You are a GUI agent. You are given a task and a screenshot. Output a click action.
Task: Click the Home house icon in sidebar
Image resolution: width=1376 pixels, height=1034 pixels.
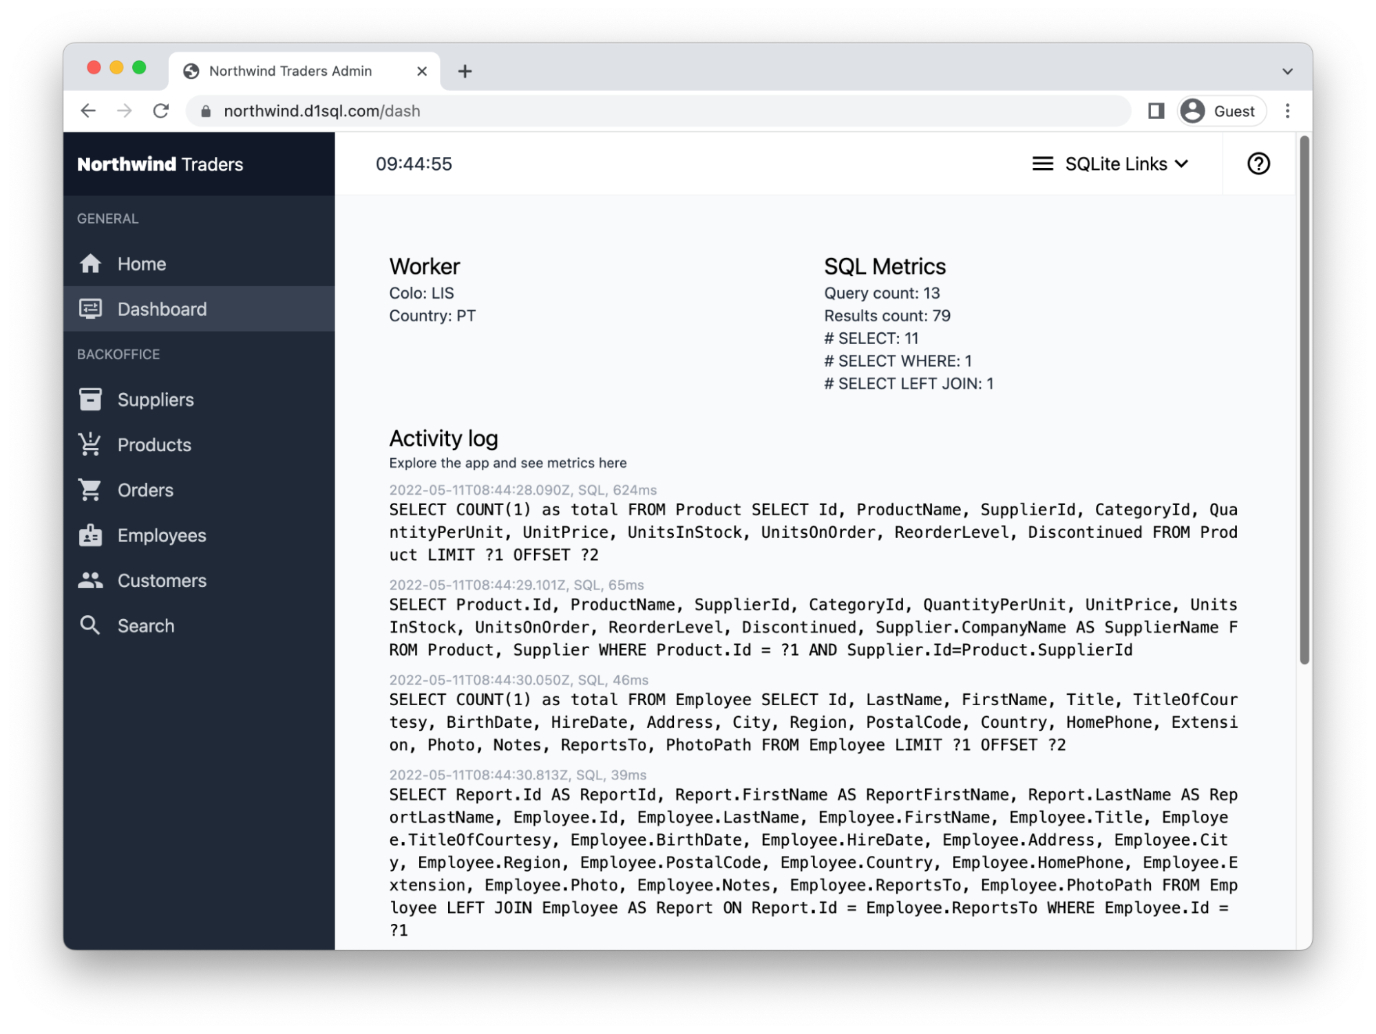(x=90, y=264)
